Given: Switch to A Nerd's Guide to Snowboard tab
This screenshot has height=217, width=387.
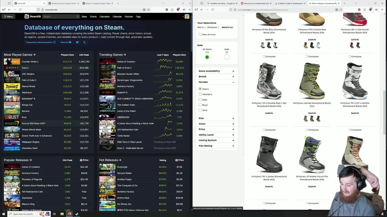Looking at the screenshot, I should coord(290,3).
